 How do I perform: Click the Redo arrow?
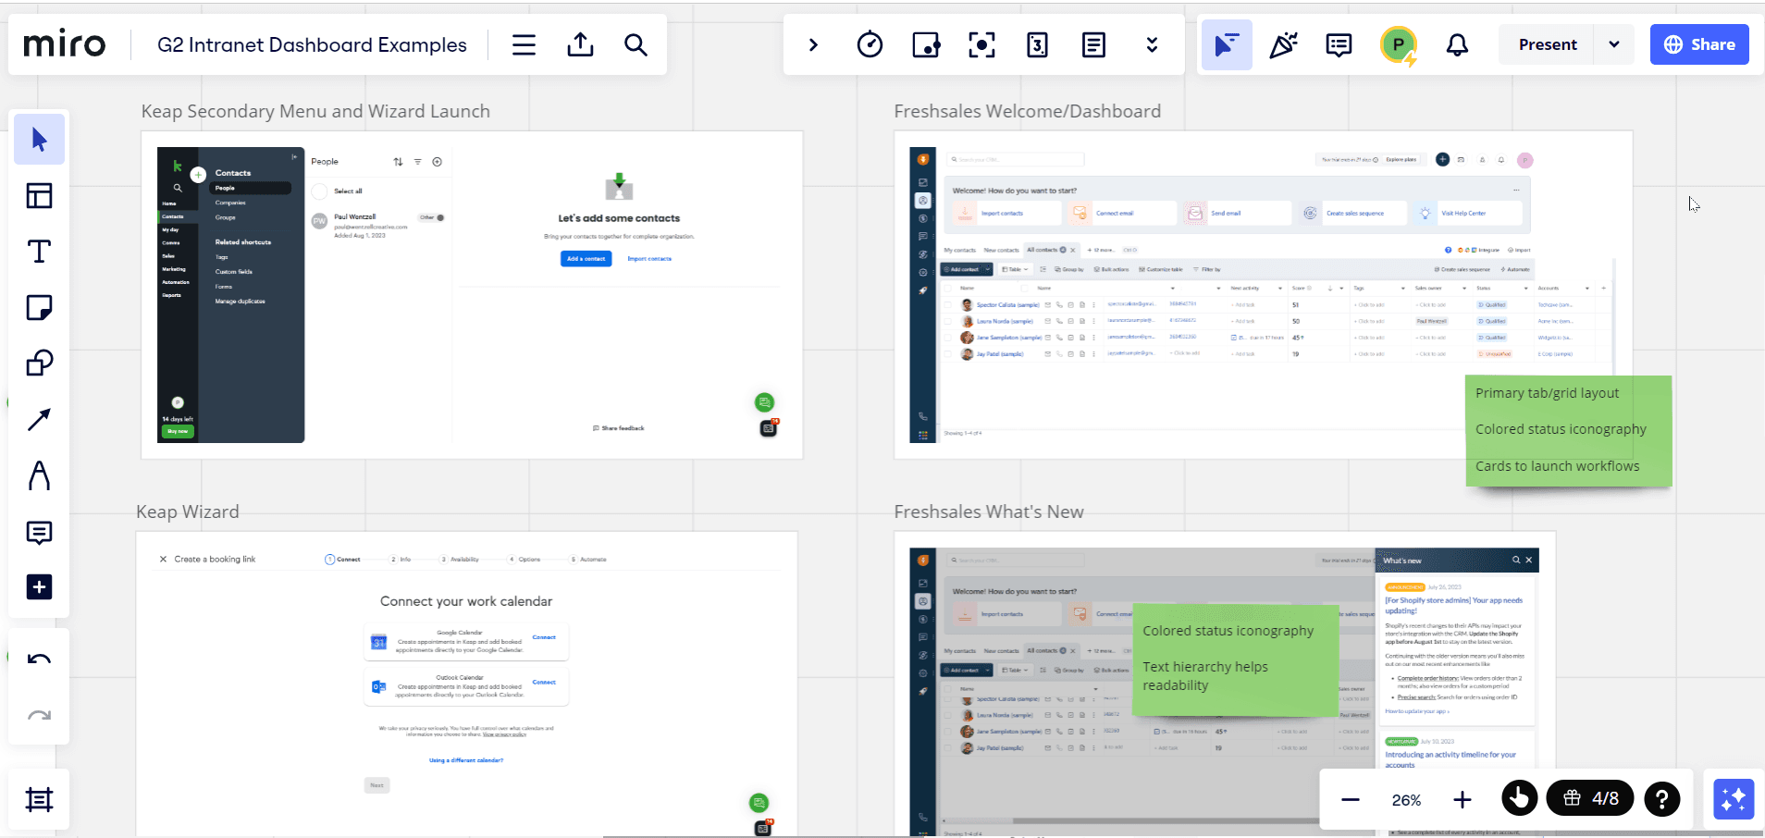click(x=39, y=715)
